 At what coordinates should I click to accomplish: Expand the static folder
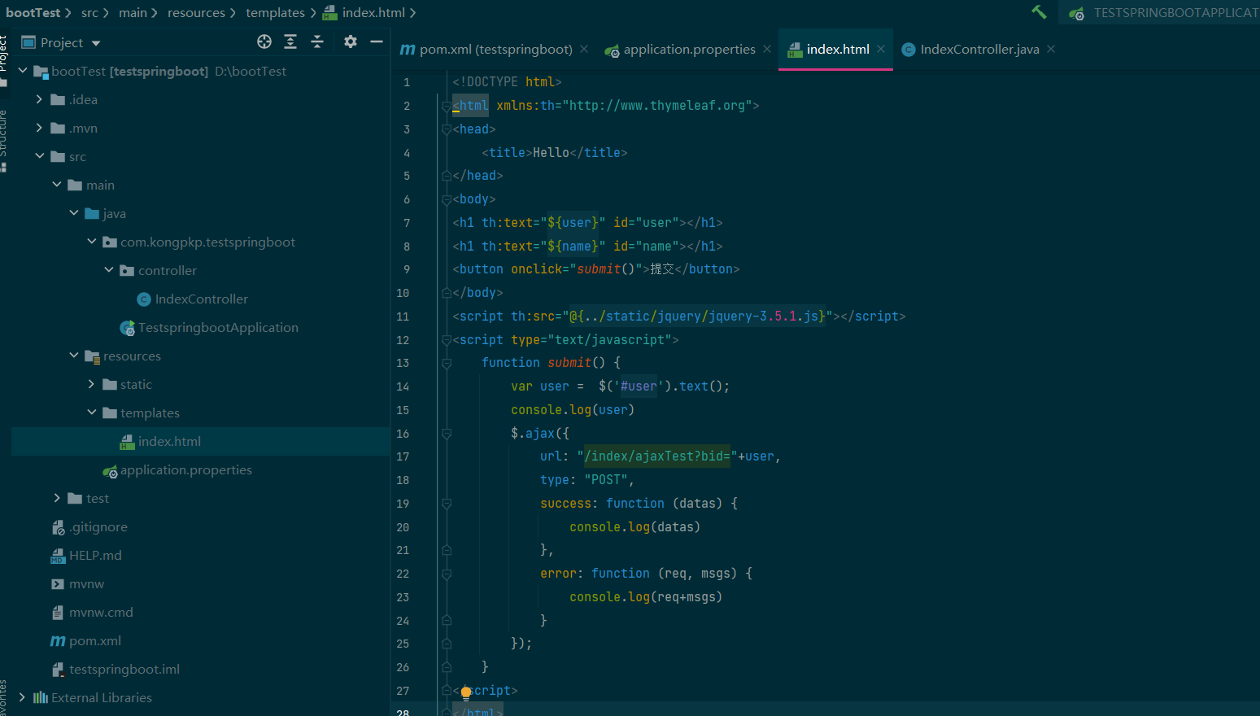coord(92,384)
